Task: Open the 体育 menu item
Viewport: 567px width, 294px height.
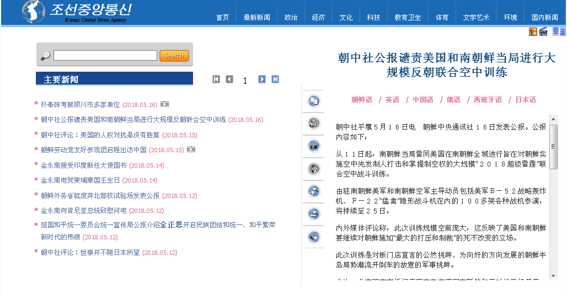Action: 442,17
